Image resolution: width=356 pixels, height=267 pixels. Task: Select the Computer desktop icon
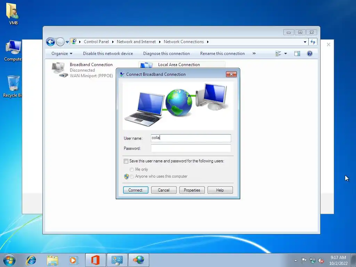pyautogui.click(x=13, y=50)
